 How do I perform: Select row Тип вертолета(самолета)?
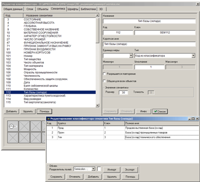50,102
